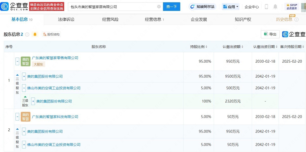Open the mobile phone app icon
This screenshot has width=306, height=152.
[x=266, y=7]
